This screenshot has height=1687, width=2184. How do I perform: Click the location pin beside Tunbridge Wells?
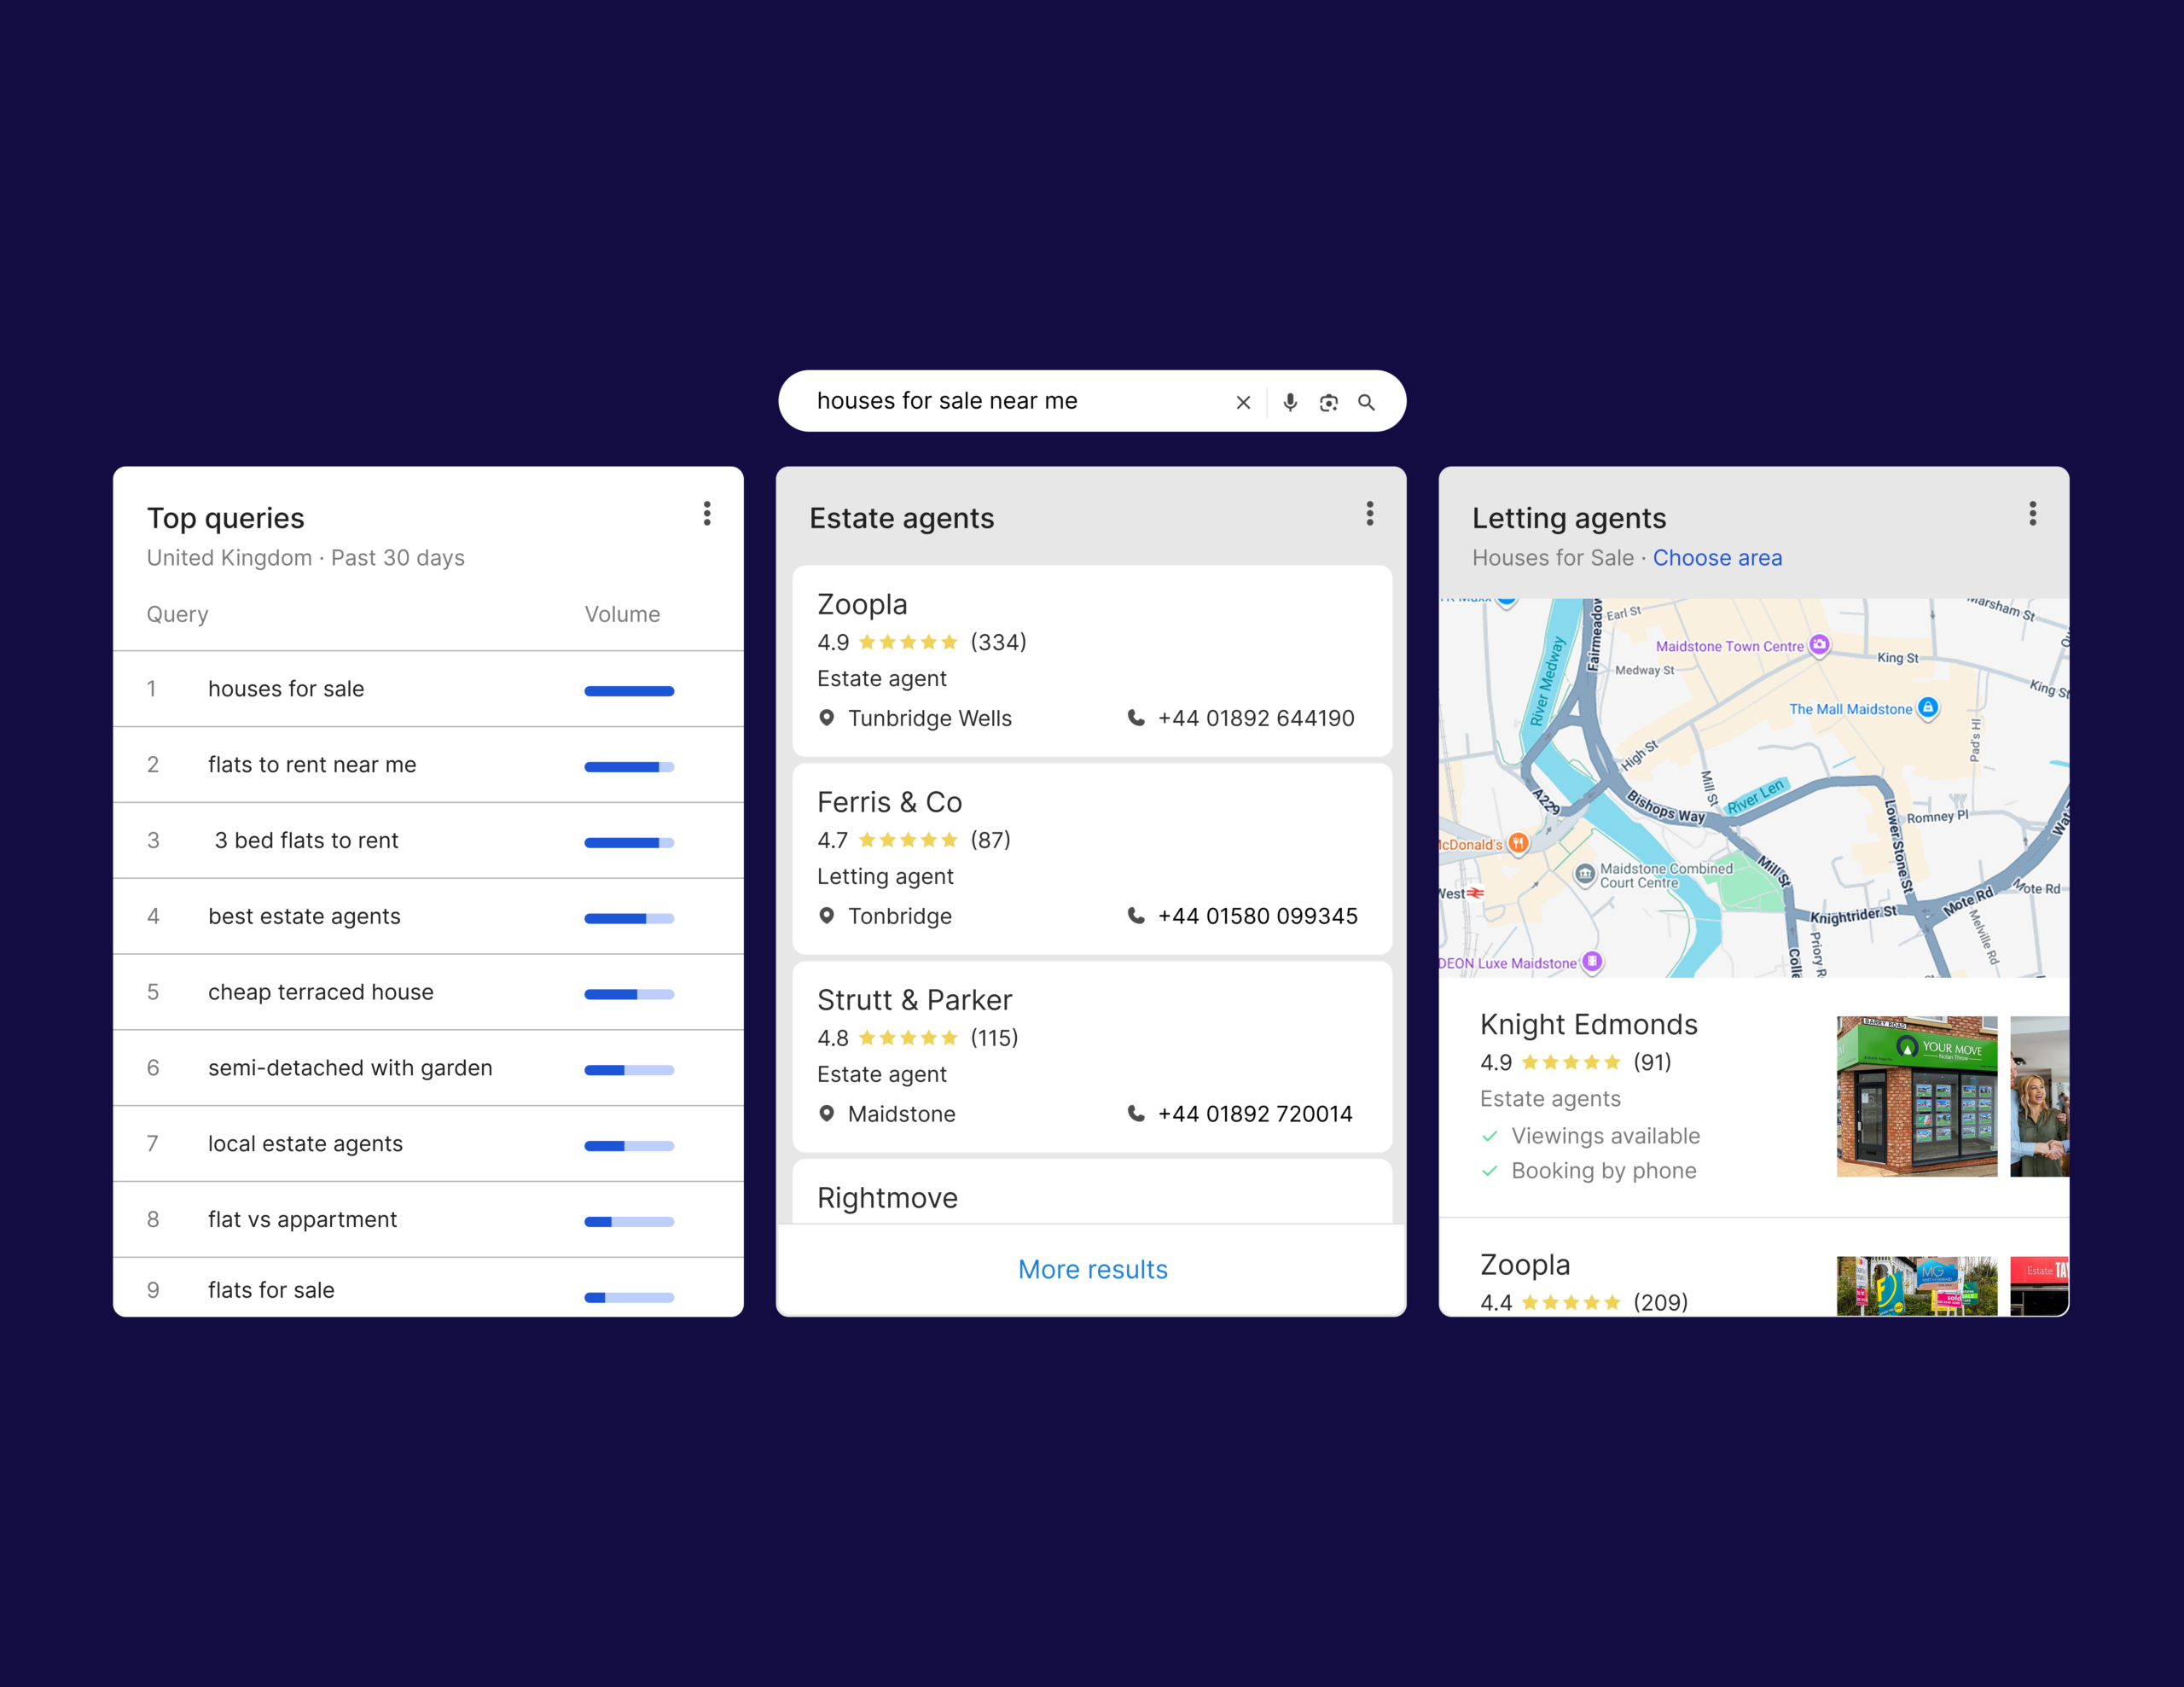pyautogui.click(x=827, y=718)
